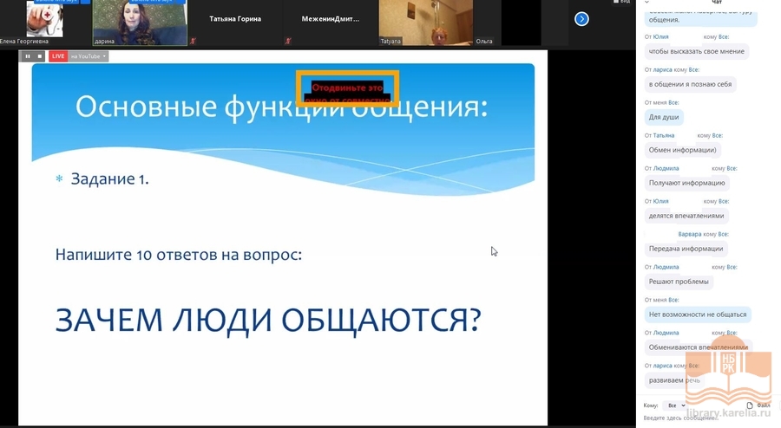Click chat message 'развиваем речь'
The image size is (781, 428).
pyautogui.click(x=674, y=380)
